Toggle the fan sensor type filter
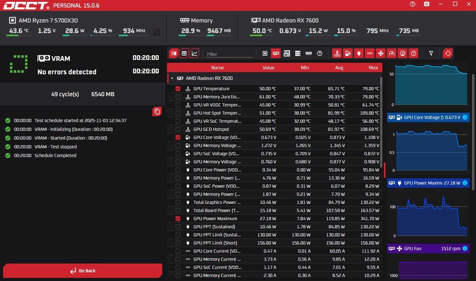476x281 pixels. click(381, 53)
